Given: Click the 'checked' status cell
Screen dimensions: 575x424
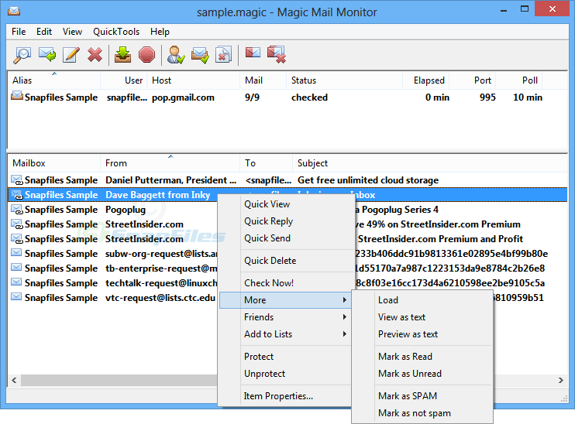Looking at the screenshot, I should click(x=309, y=97).
